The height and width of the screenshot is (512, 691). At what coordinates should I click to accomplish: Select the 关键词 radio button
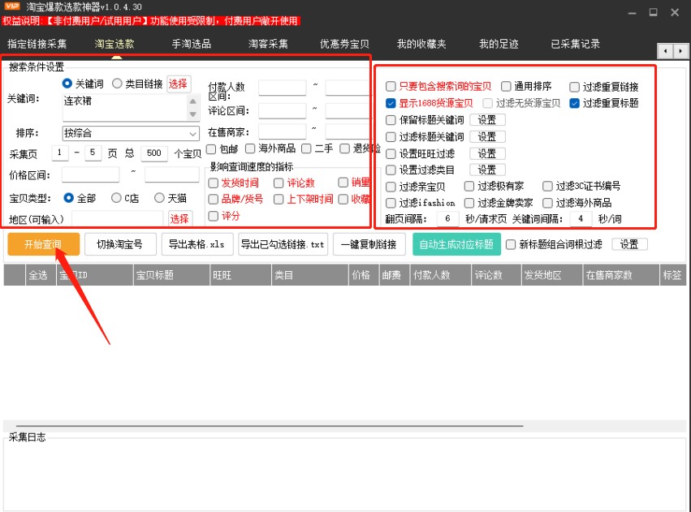[x=67, y=84]
